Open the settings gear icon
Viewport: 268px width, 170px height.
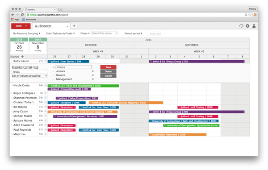click(247, 26)
